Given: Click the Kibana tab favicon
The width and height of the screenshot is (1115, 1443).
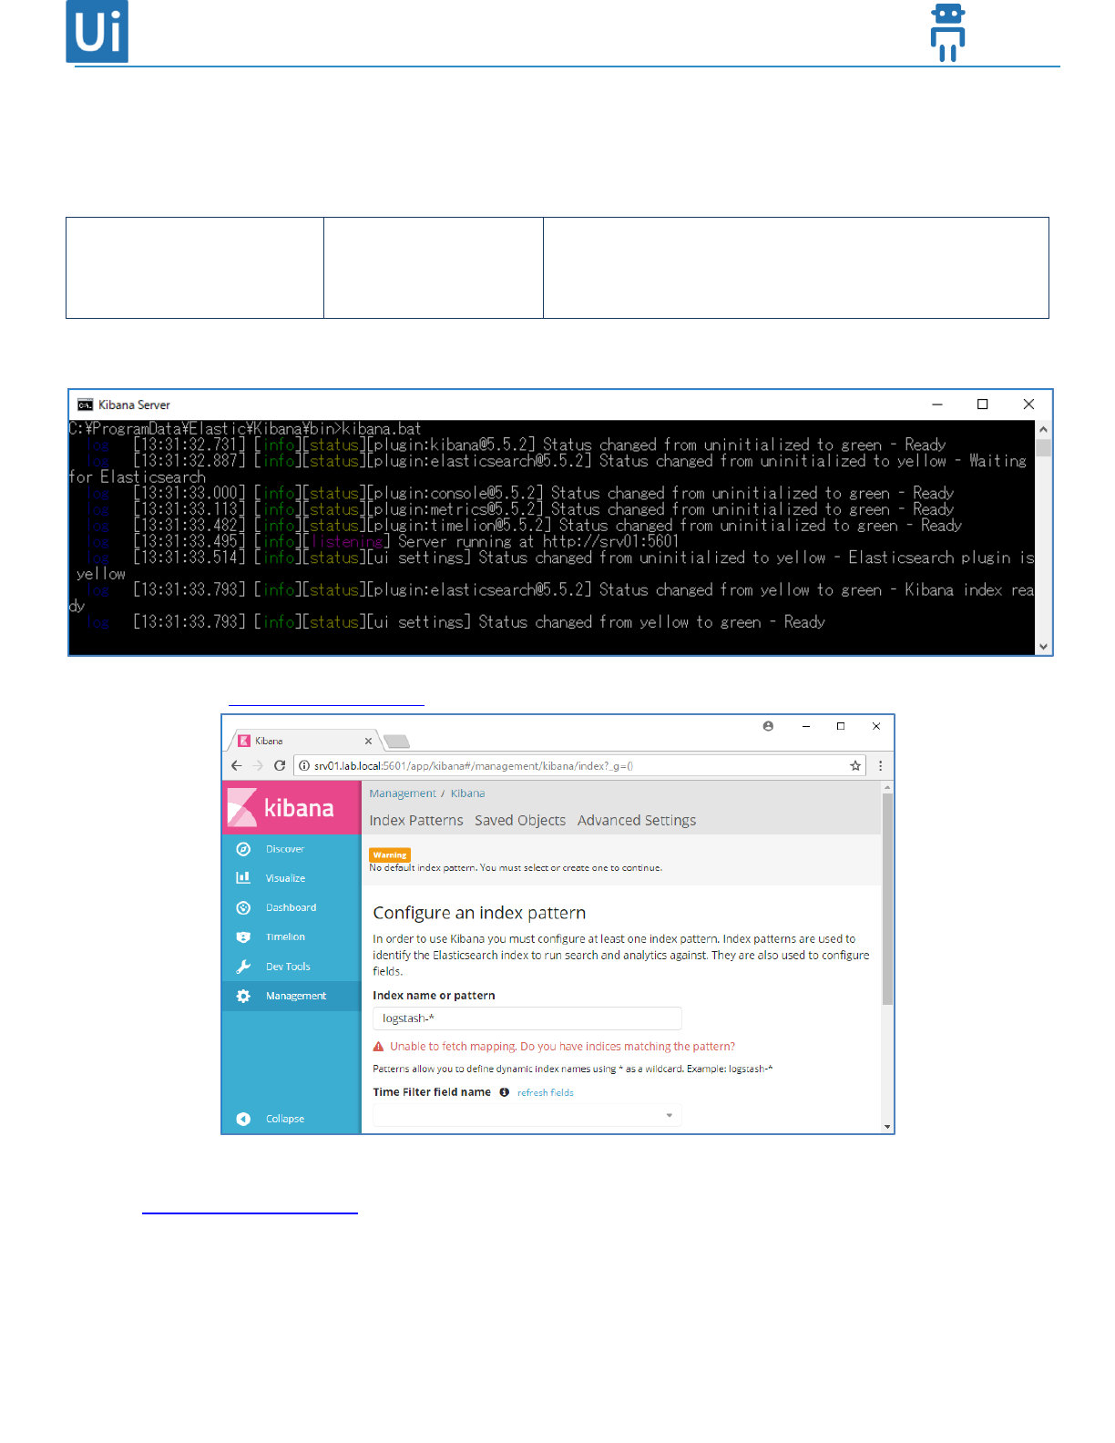Looking at the screenshot, I should point(244,741).
